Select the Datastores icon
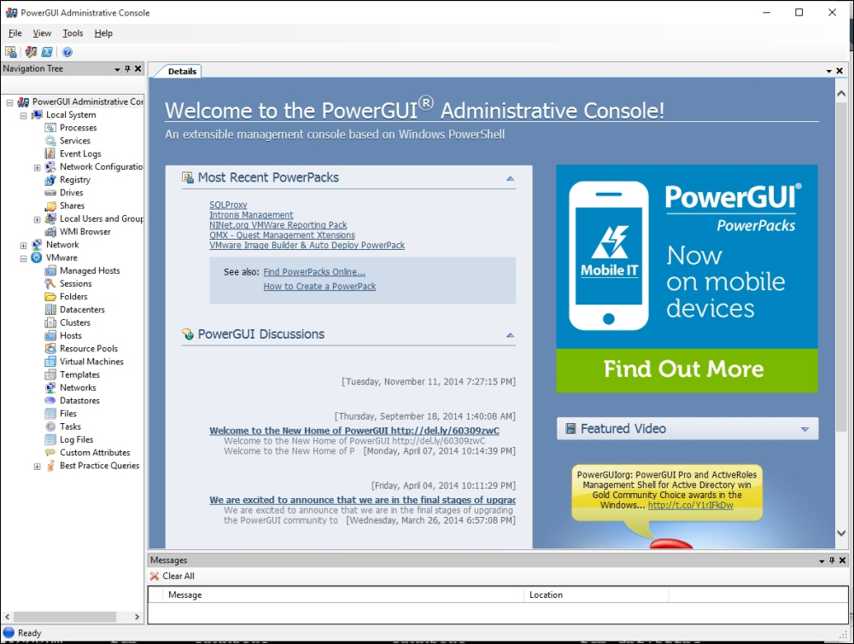Screen dimensions: 854x644 (x=50, y=401)
